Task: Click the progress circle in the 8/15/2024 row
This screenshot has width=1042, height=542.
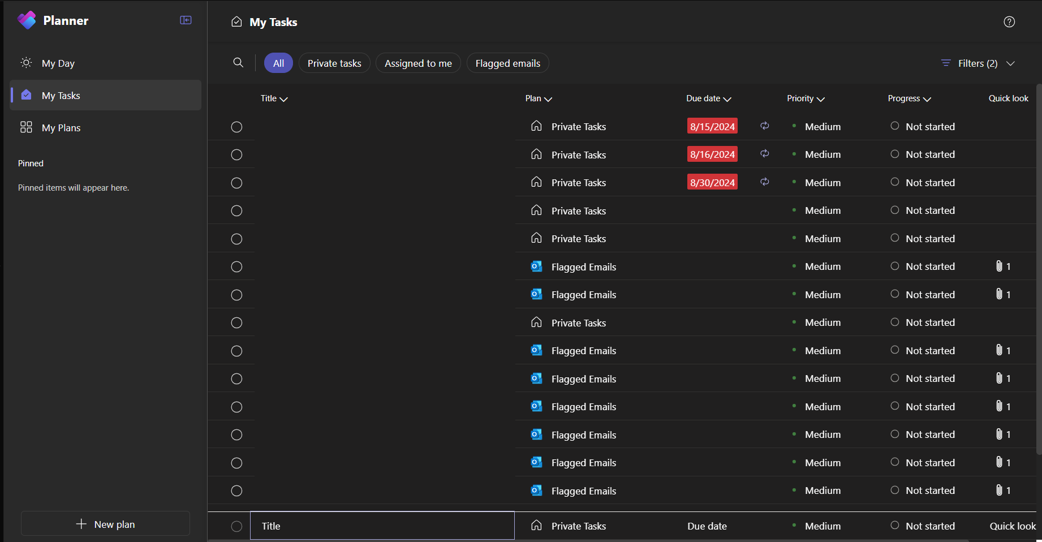Action: [x=894, y=126]
